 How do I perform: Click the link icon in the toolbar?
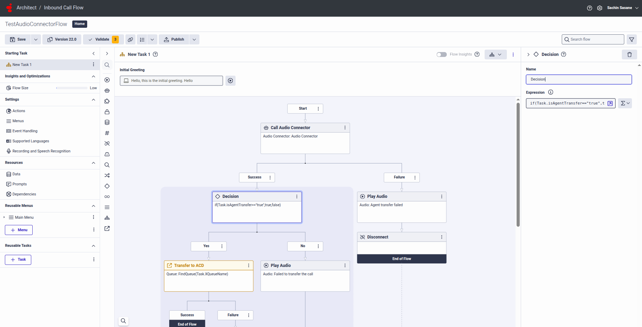click(130, 40)
